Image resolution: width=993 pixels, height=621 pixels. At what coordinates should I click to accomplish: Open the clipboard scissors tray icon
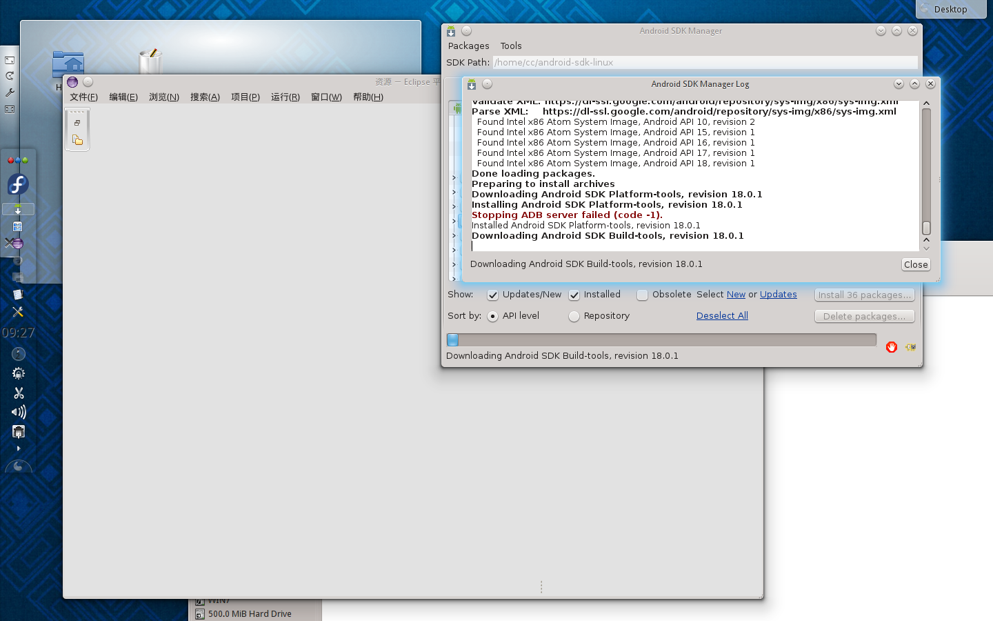click(x=19, y=393)
